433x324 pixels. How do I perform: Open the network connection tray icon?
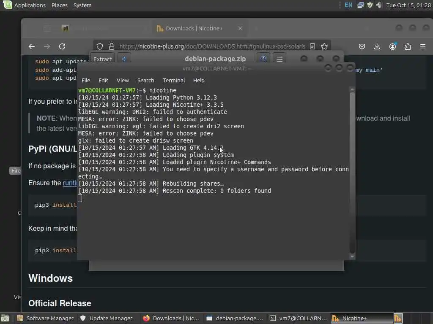[360, 5]
